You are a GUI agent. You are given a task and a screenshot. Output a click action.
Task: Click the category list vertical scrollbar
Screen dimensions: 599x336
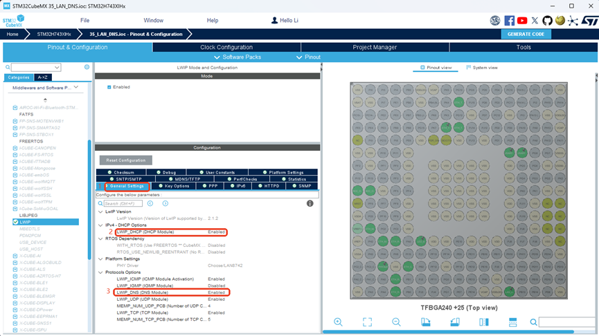coord(89,200)
